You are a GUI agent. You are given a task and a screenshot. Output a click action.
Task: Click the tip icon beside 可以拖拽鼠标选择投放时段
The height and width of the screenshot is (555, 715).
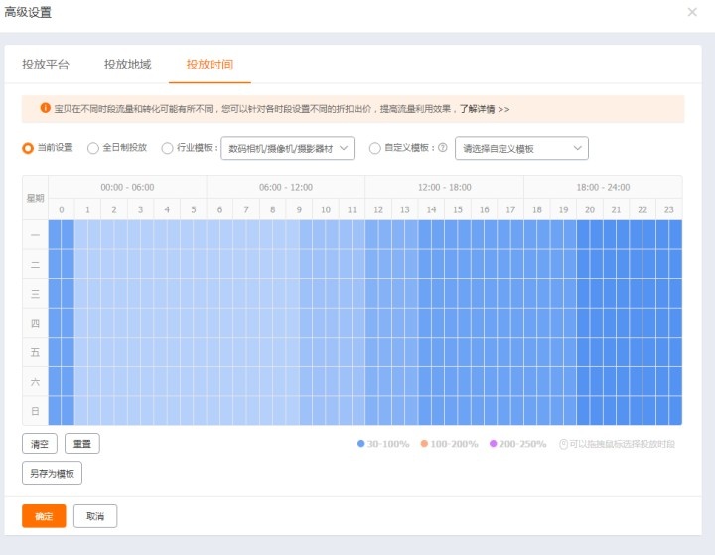pyautogui.click(x=564, y=444)
